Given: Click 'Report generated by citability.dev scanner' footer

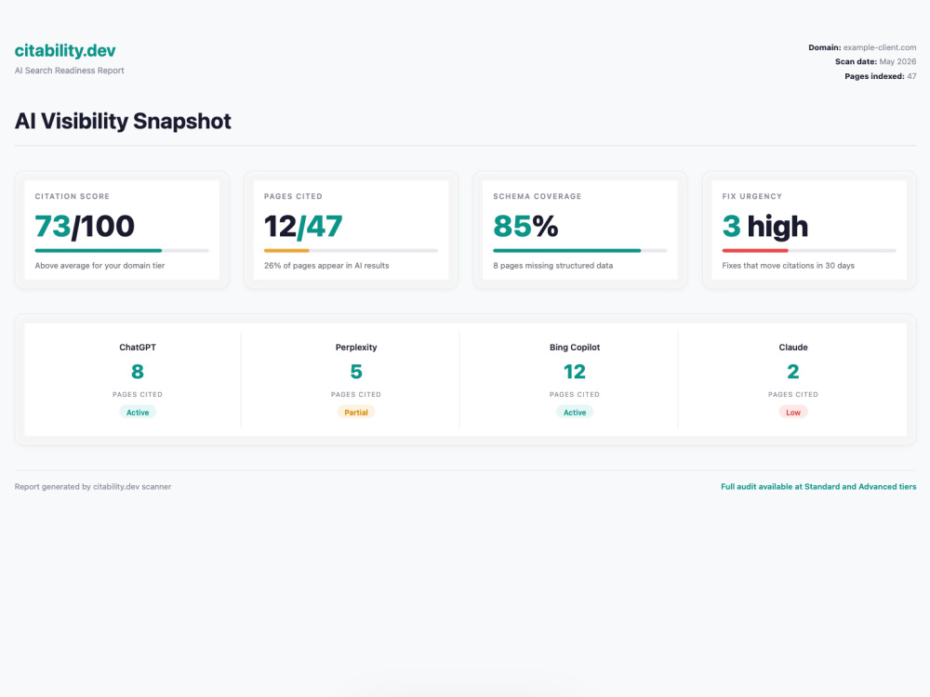Looking at the screenshot, I should click(93, 487).
